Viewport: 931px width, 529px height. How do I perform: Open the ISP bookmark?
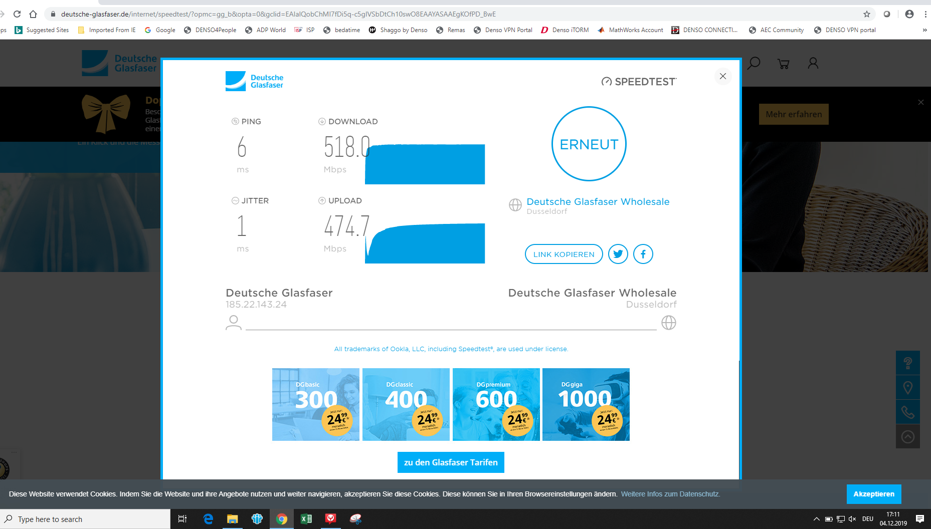(305, 30)
